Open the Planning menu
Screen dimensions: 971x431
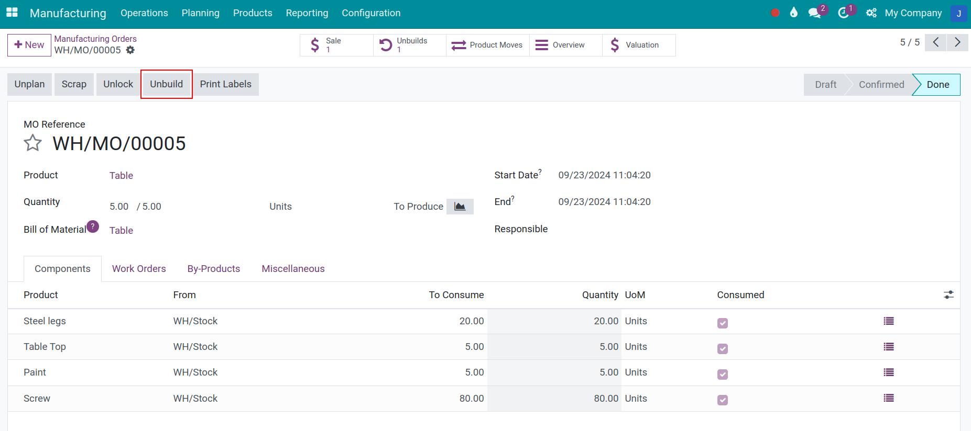[x=201, y=13]
